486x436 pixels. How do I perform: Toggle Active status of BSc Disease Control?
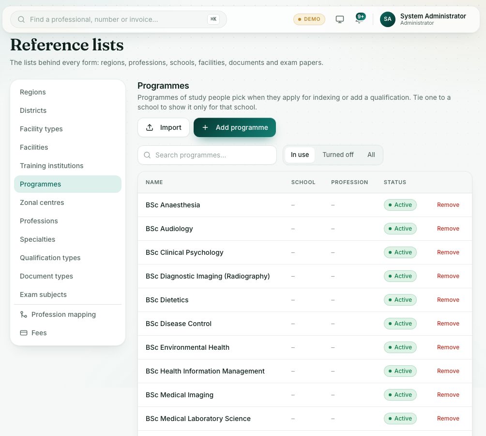[x=400, y=324]
